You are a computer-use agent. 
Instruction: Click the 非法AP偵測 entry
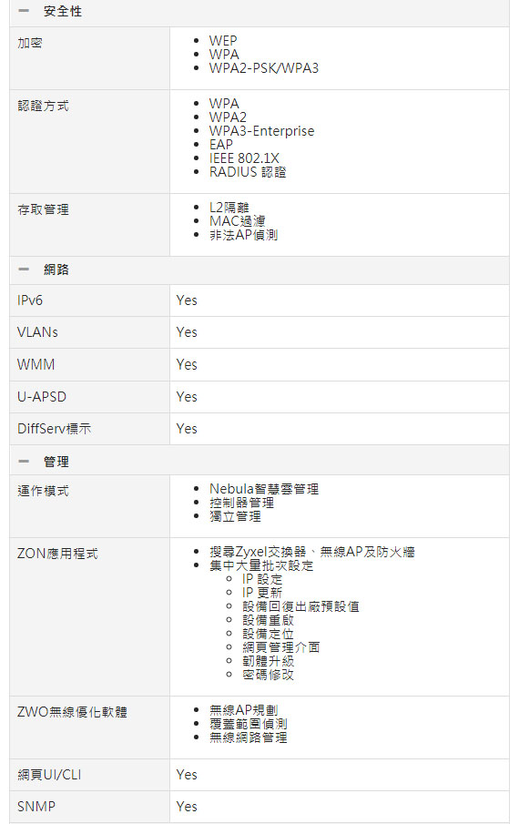click(243, 235)
